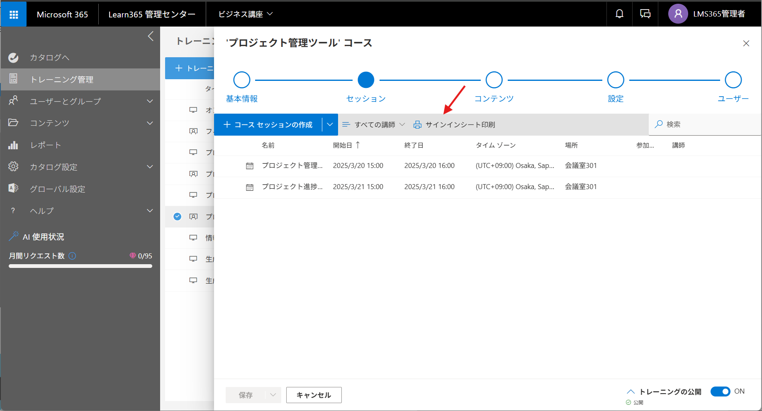
Task: Click the トレーニング管理 sidebar icon
Action: click(x=13, y=79)
